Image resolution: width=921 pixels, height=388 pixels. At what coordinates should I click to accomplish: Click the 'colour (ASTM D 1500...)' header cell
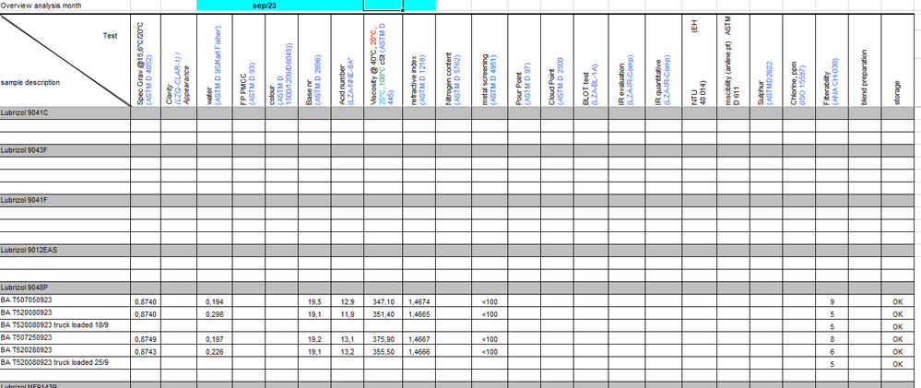[x=281, y=61]
